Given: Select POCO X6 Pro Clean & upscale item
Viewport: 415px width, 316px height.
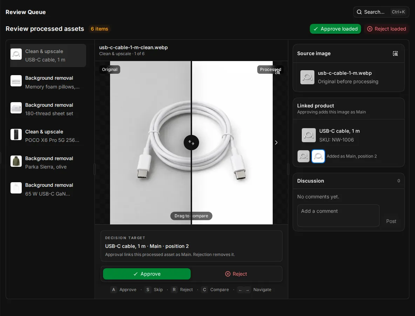Looking at the screenshot, I should 48,136.
